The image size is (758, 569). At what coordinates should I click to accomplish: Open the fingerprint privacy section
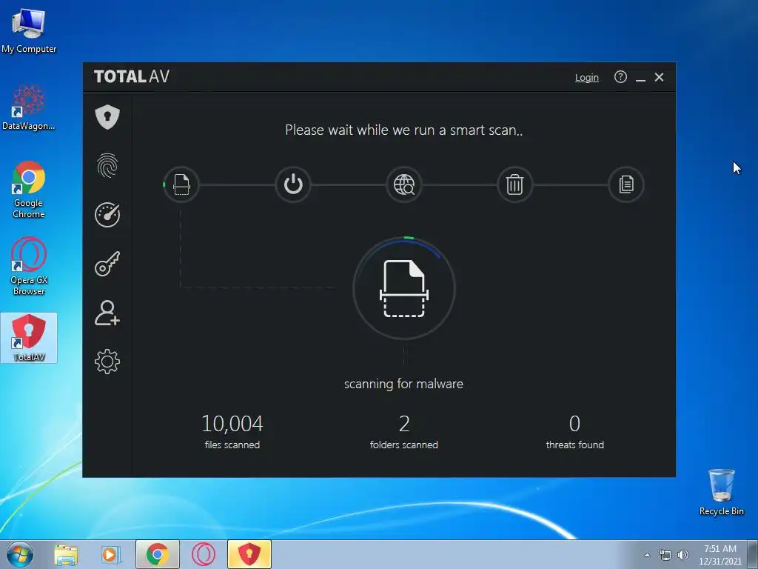tap(107, 165)
